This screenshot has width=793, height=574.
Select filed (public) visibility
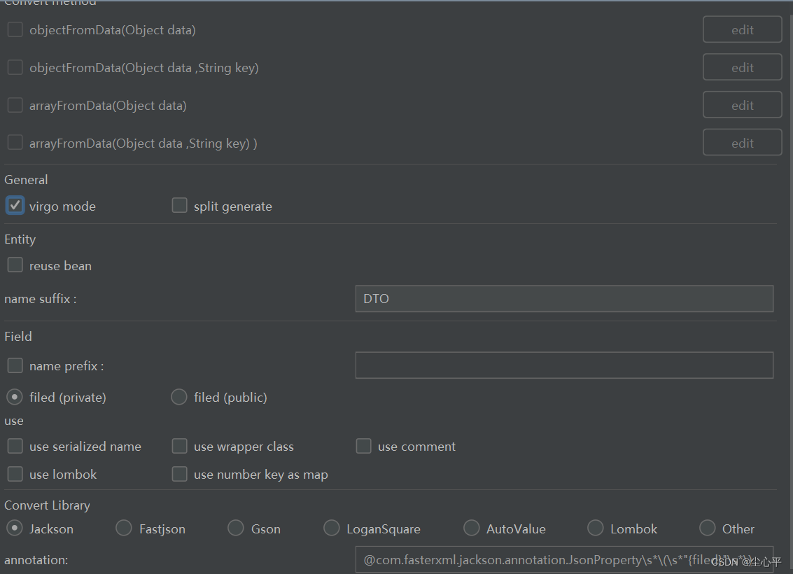[x=179, y=397]
